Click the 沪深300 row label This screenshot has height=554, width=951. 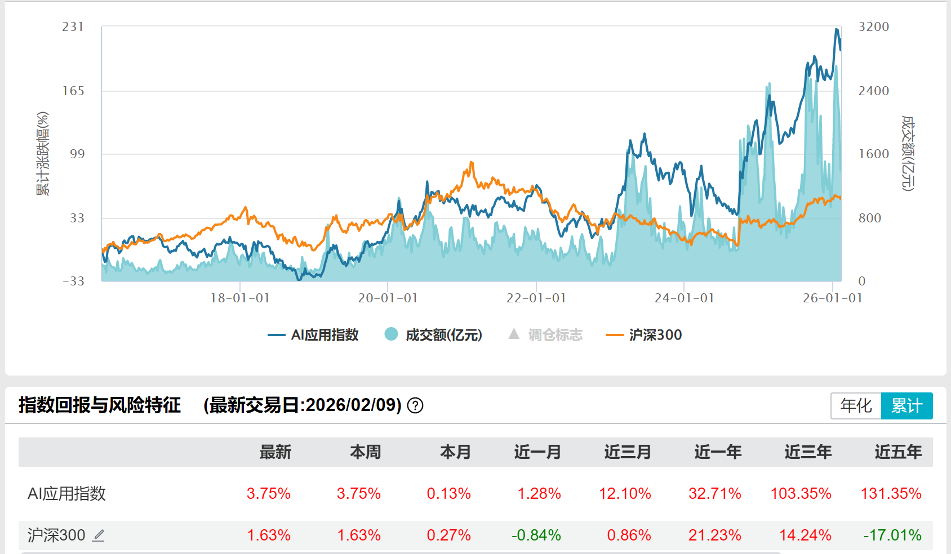[55, 535]
